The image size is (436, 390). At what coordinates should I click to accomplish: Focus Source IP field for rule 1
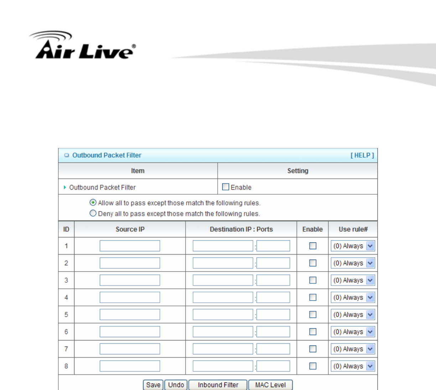pyautogui.click(x=130, y=246)
